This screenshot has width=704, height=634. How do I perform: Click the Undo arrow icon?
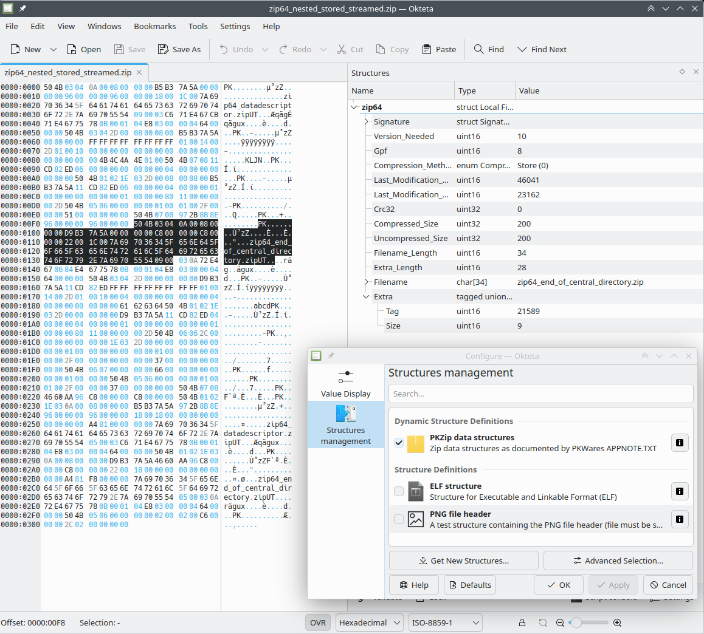coord(224,49)
